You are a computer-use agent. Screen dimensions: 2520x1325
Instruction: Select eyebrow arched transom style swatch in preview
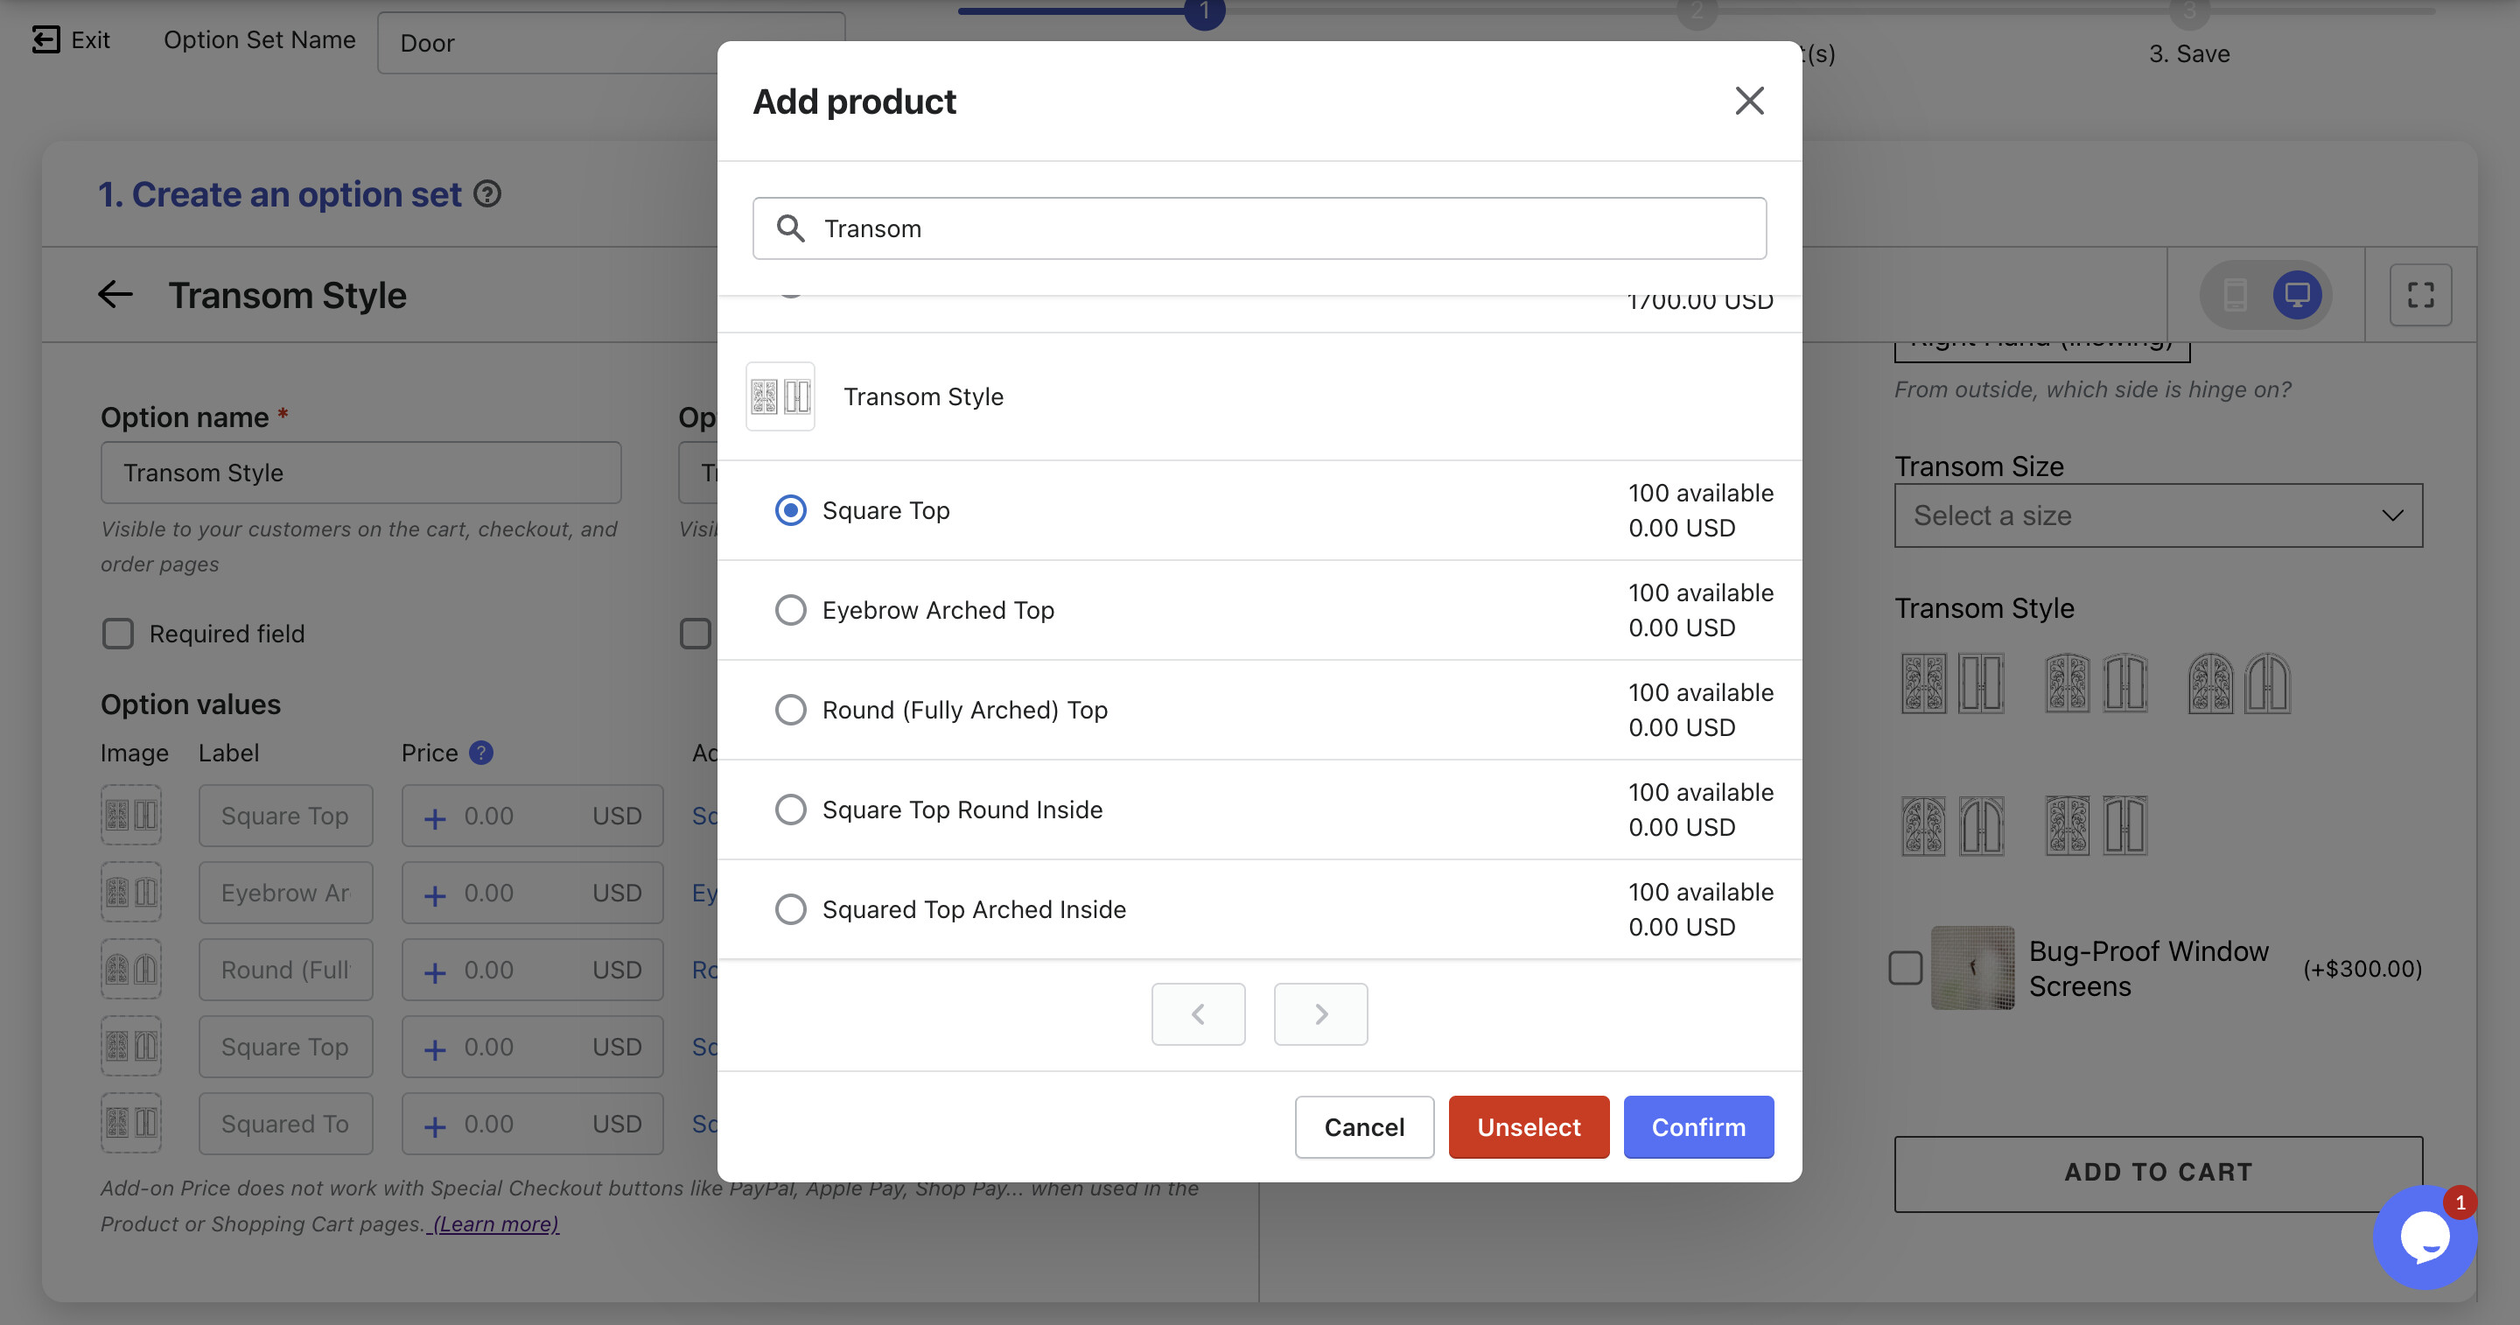click(x=2096, y=683)
